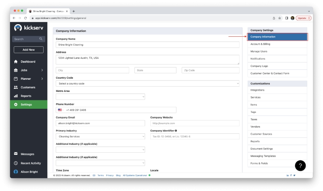Click the Blog footer link
This screenshot has height=191, width=323.
tap(118, 175)
